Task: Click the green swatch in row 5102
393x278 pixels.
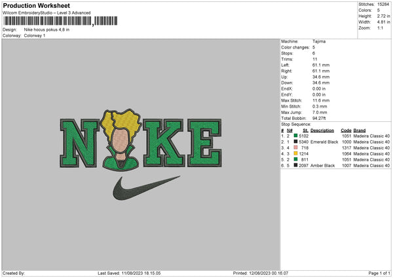Action: pos(295,136)
